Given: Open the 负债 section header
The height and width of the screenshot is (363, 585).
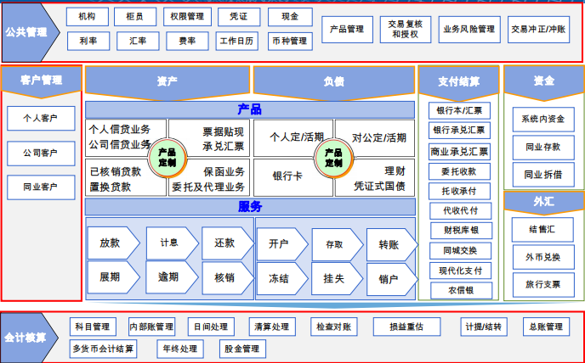Looking at the screenshot, I should 333,82.
